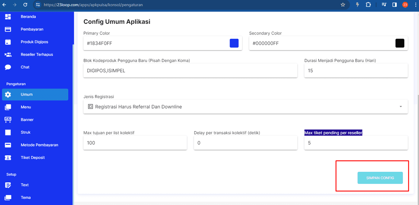This screenshot has height=205, width=419.
Task: Open the Tema setup menu item
Action: [26, 198]
